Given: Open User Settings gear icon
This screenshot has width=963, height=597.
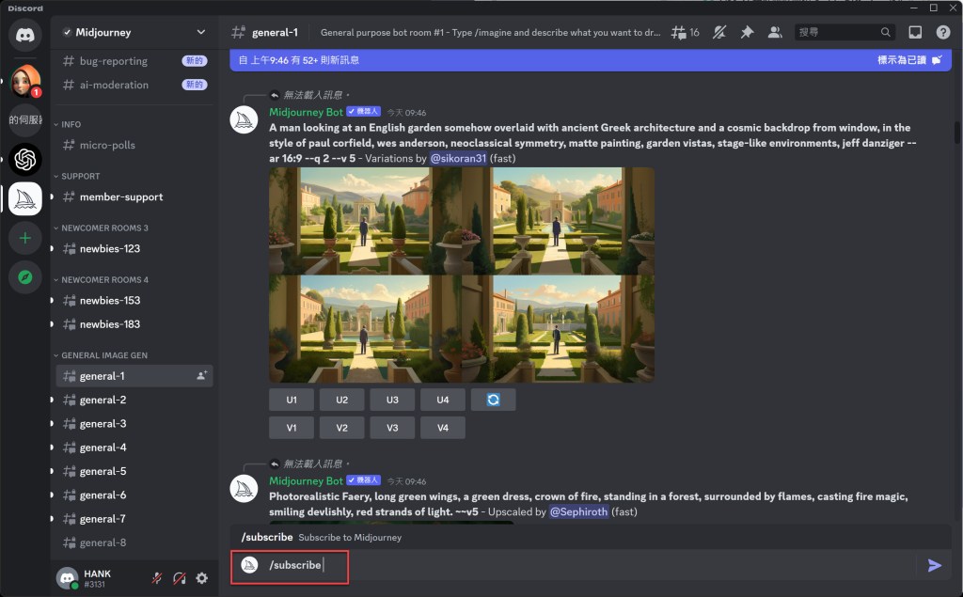Looking at the screenshot, I should tap(201, 578).
